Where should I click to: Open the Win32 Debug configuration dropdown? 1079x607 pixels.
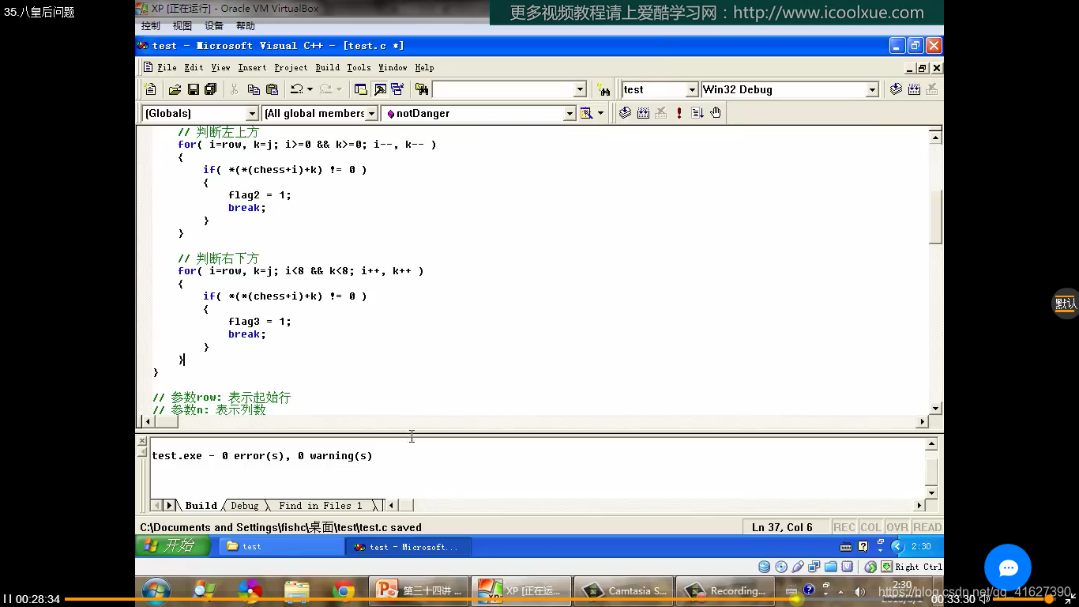point(872,89)
